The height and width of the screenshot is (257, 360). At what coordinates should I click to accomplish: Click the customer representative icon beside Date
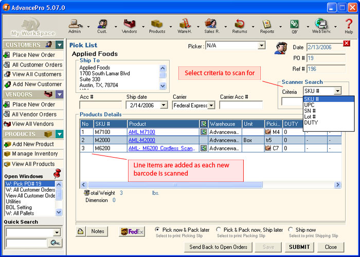(281, 48)
